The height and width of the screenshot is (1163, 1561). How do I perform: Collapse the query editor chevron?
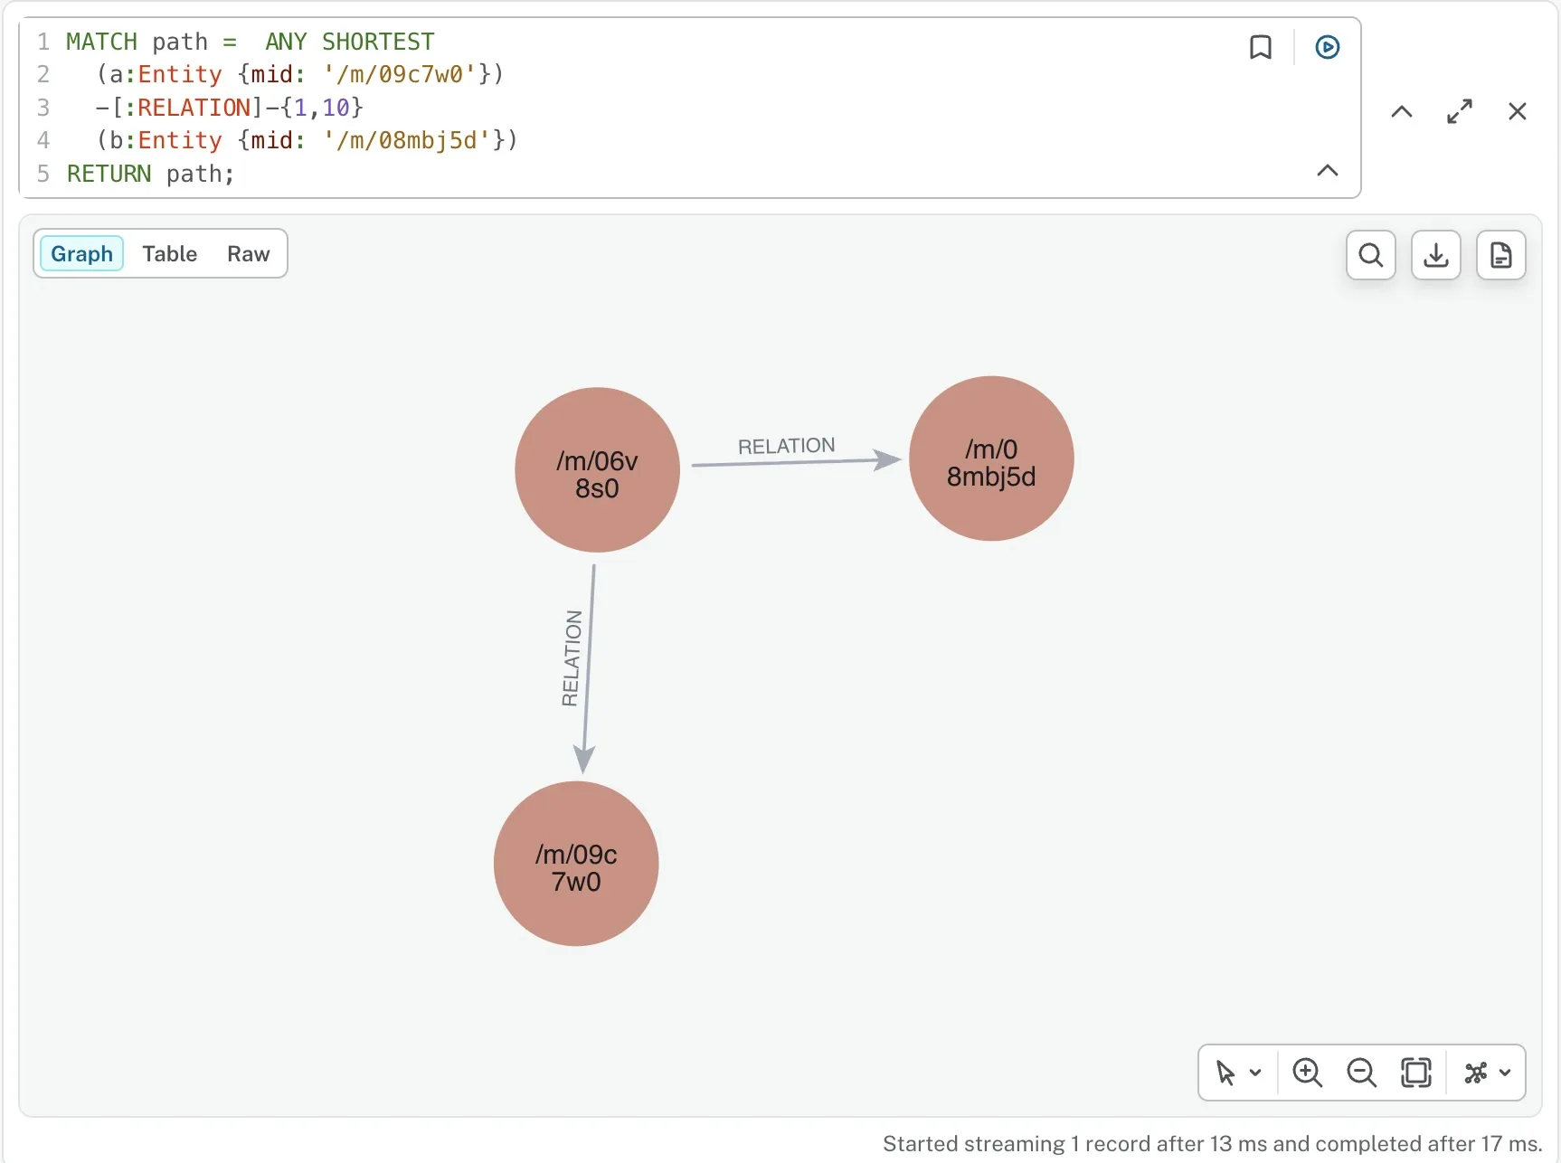[x=1327, y=171]
